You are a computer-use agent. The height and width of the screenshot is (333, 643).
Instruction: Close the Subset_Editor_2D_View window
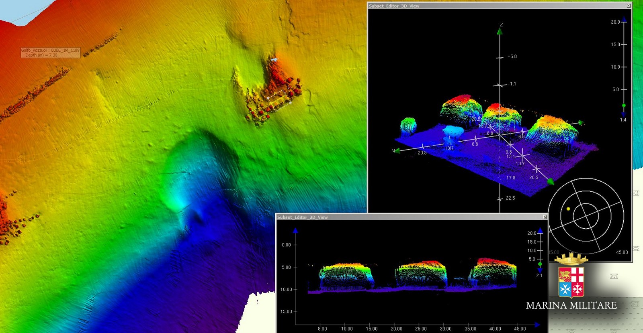pyautogui.click(x=545, y=217)
